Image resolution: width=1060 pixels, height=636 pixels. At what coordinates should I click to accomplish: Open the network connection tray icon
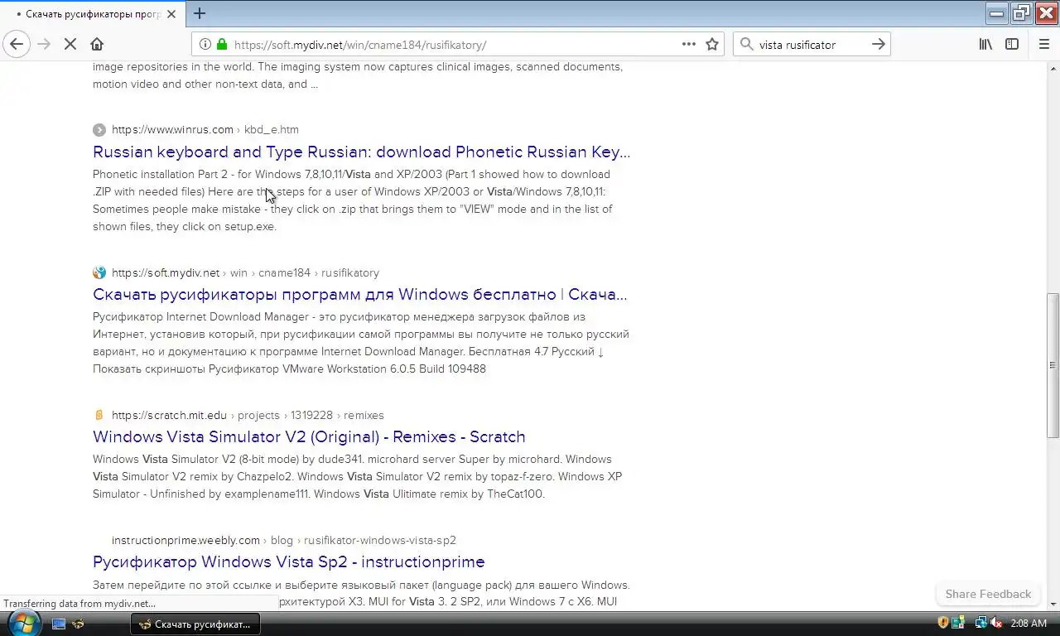tap(980, 623)
